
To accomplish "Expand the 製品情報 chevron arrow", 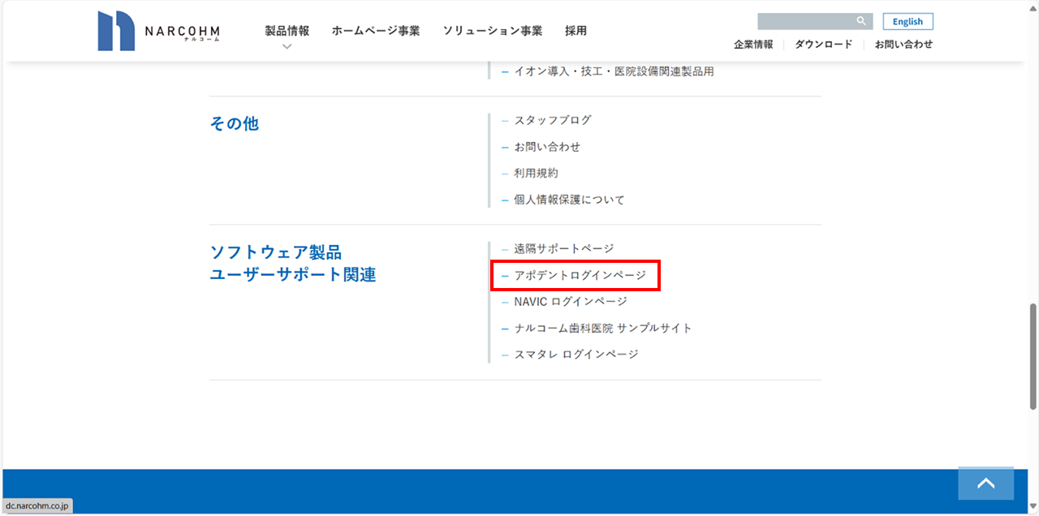I will [x=287, y=47].
